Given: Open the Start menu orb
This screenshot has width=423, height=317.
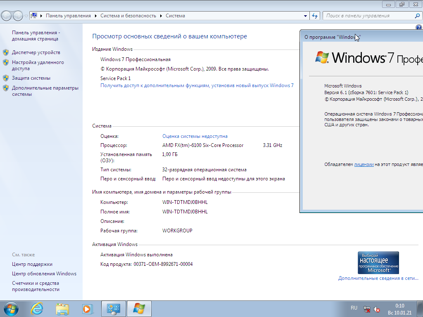Looking at the screenshot, I should [x=11, y=309].
